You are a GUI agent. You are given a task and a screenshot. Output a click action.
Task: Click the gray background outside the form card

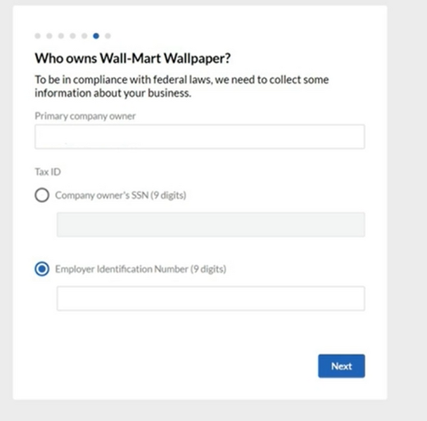click(407, 211)
